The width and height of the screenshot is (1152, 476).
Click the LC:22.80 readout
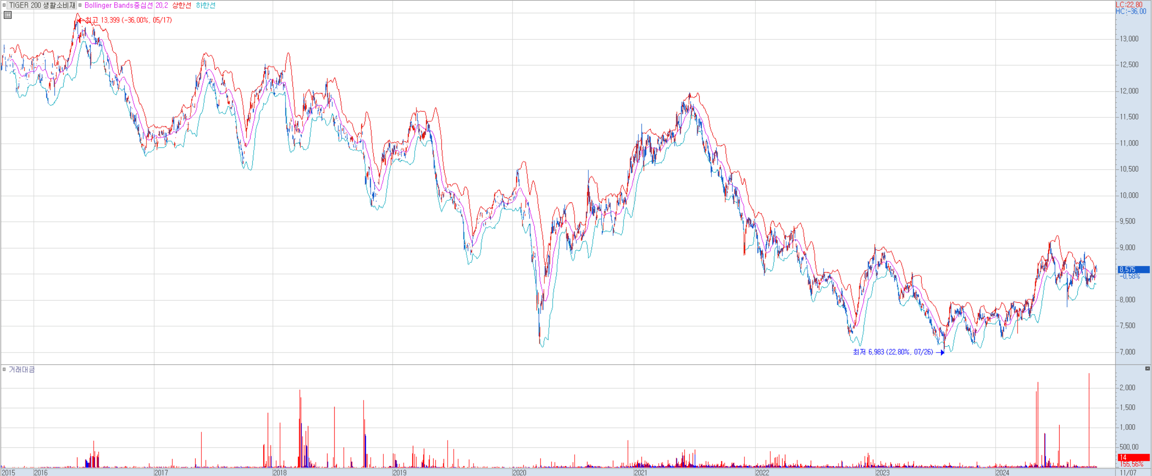(x=1129, y=4)
